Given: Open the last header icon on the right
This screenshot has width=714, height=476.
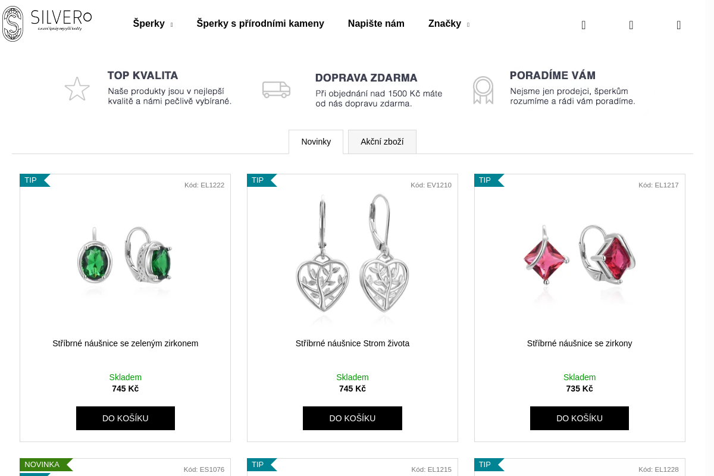Looking at the screenshot, I should [679, 25].
